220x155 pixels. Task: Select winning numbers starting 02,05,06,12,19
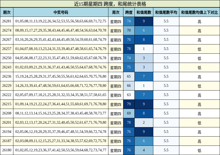61,132
